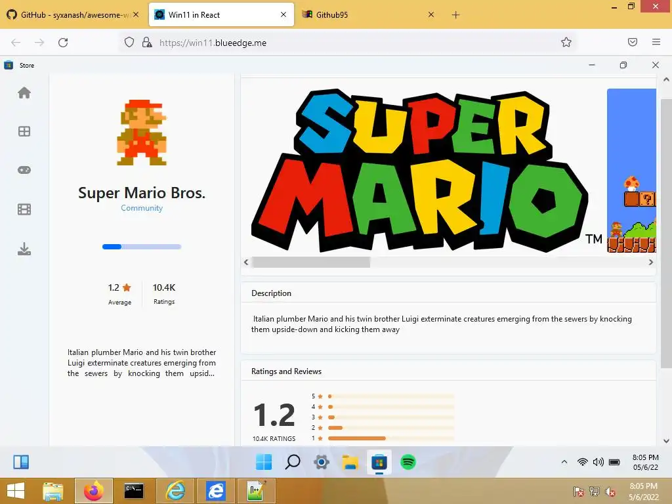Close the Github95 tab

tap(431, 14)
